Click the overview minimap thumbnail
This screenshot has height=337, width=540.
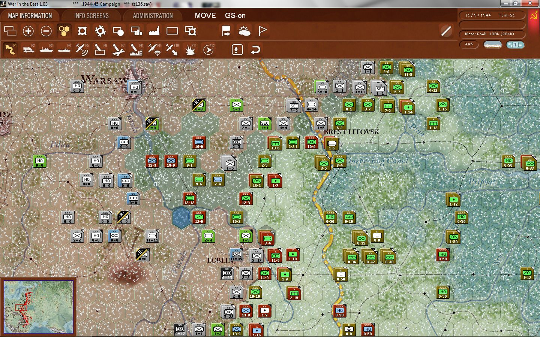[x=38, y=307]
